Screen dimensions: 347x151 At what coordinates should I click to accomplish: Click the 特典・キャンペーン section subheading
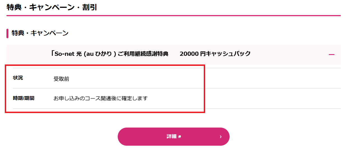click(40, 33)
